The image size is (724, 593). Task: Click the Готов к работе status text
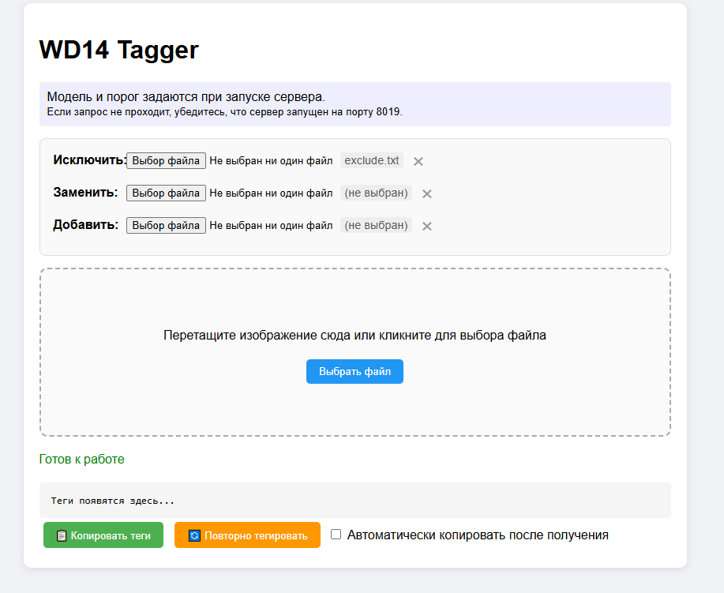(82, 459)
